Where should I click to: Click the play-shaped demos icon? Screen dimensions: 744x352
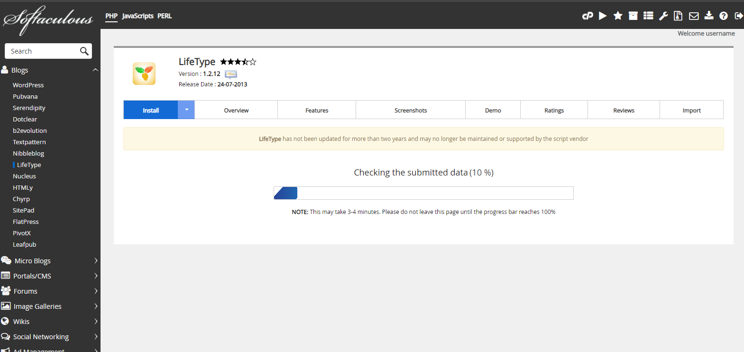(603, 16)
